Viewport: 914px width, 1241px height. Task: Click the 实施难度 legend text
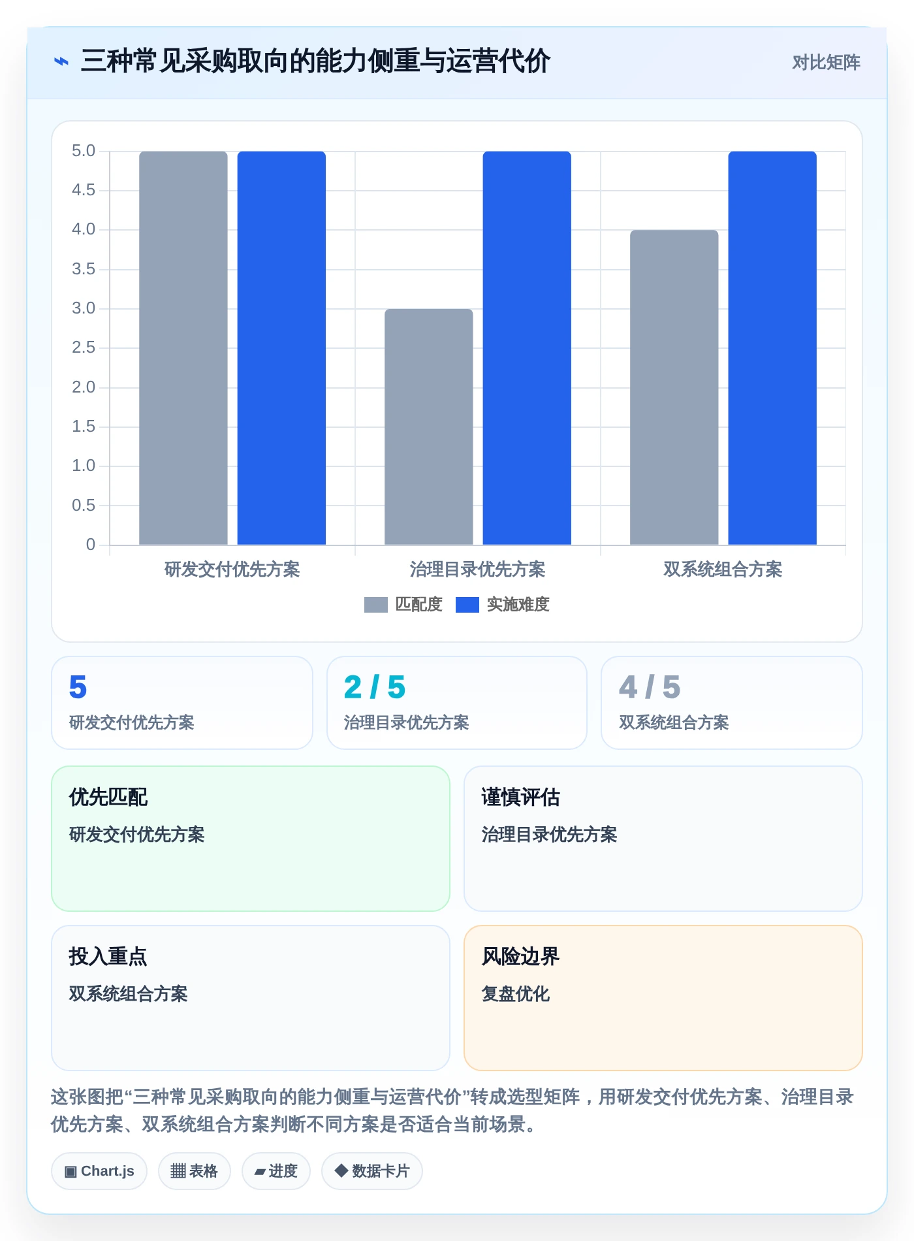(518, 605)
